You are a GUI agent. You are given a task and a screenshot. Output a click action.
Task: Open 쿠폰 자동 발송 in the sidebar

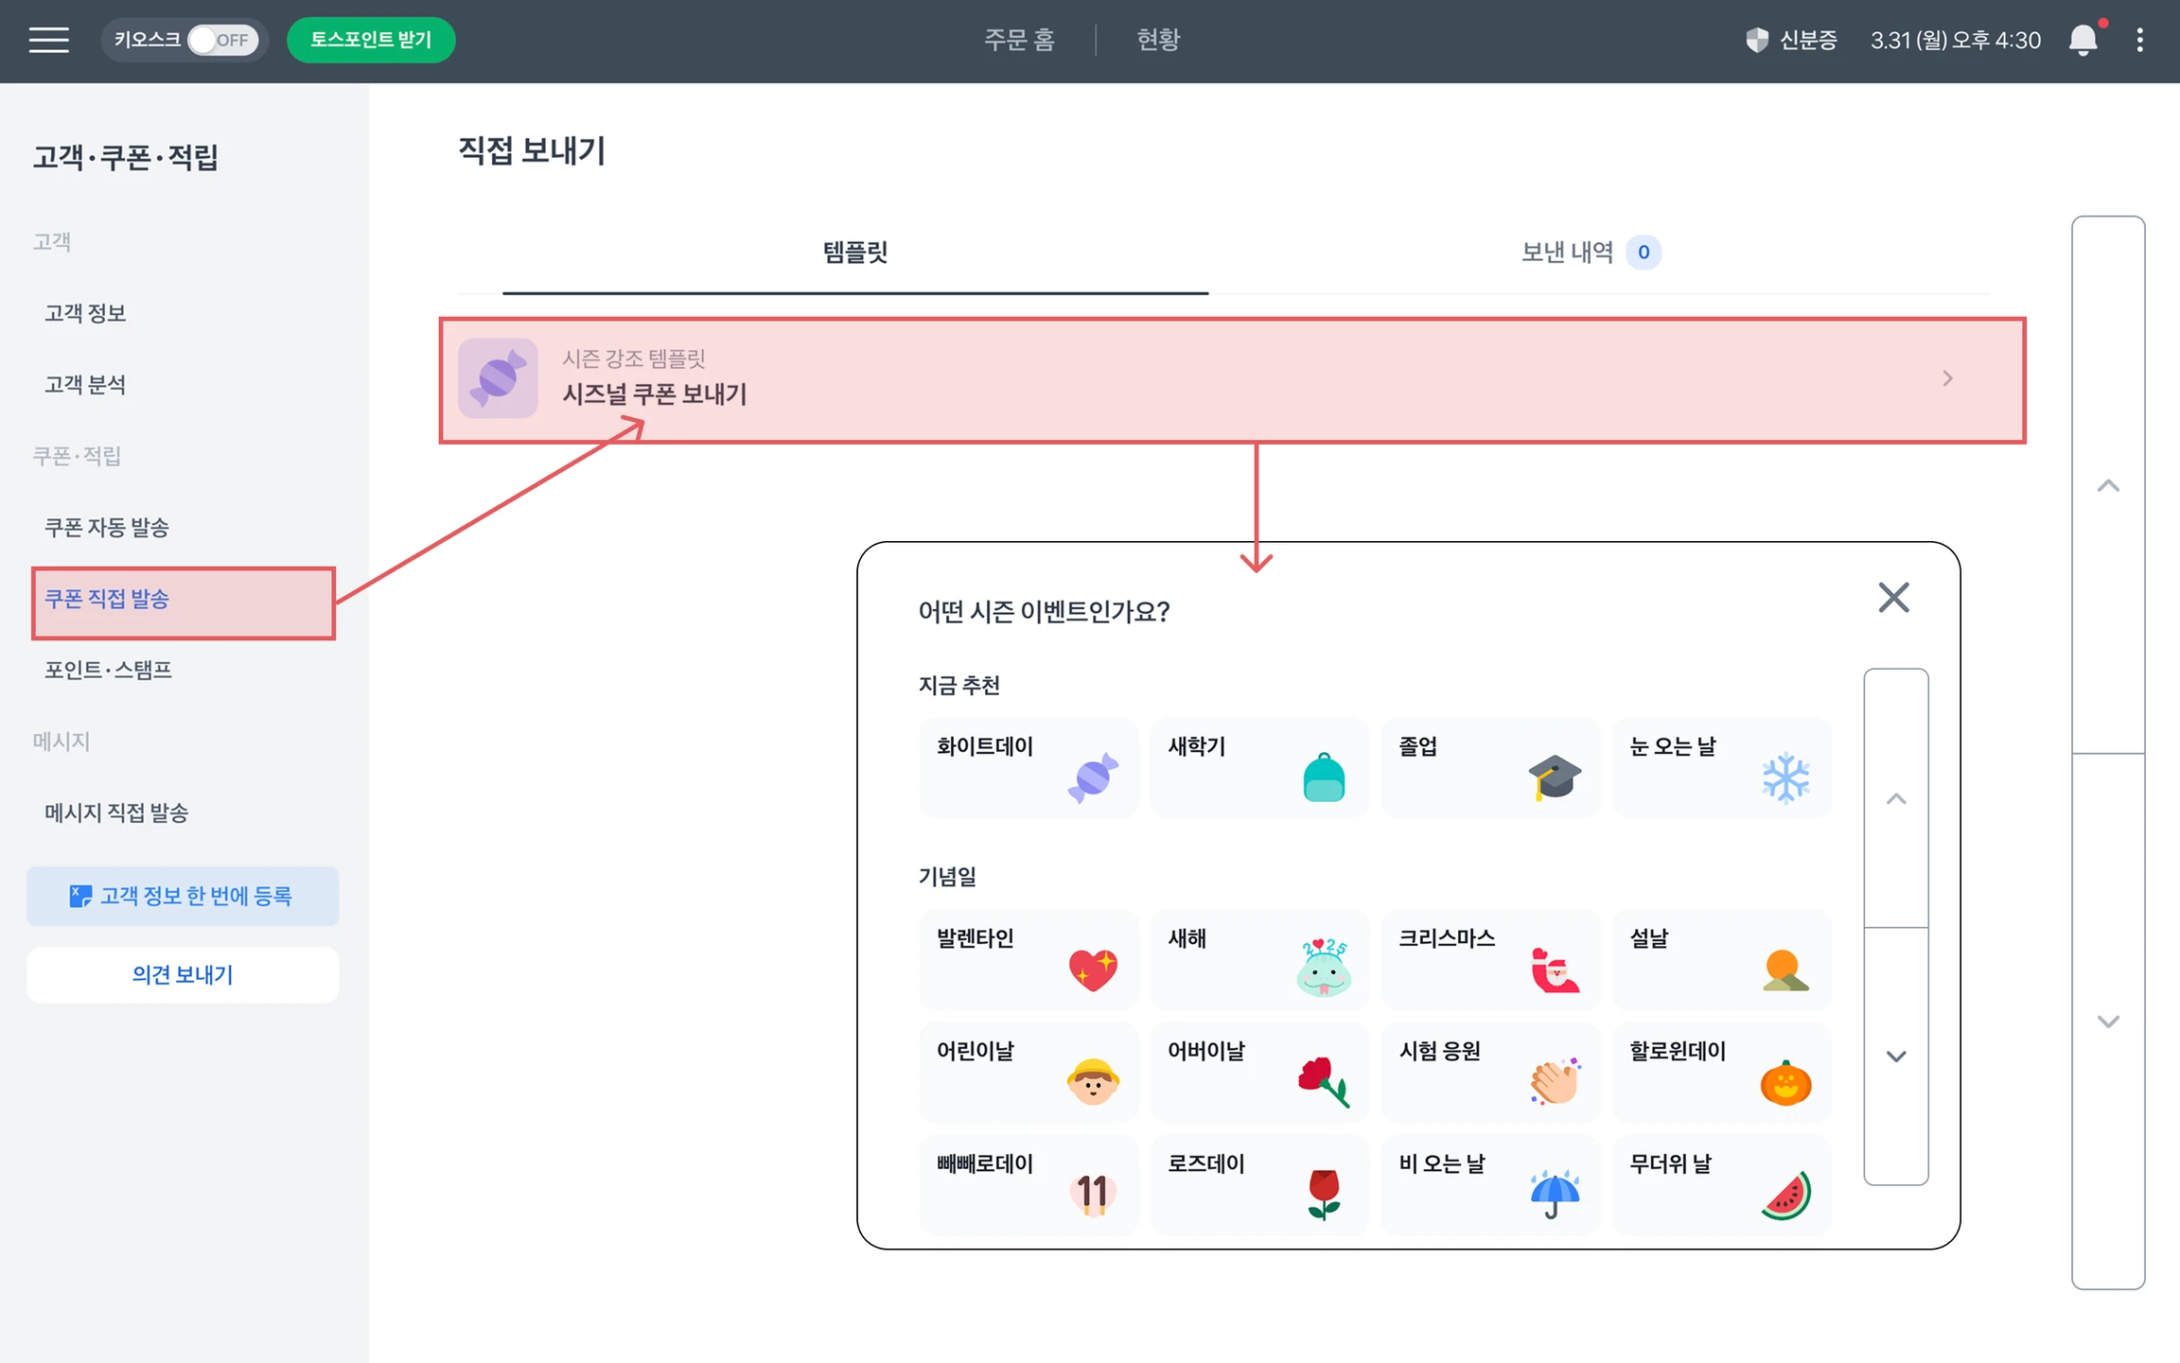tap(107, 527)
